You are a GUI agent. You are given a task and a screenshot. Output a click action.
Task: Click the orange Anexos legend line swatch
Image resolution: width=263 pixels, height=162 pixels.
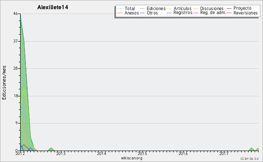pyautogui.click(x=120, y=13)
